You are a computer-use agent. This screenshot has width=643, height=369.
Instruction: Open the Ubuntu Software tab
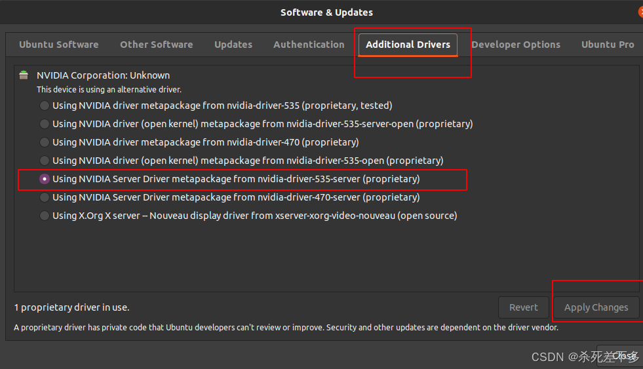pos(58,45)
